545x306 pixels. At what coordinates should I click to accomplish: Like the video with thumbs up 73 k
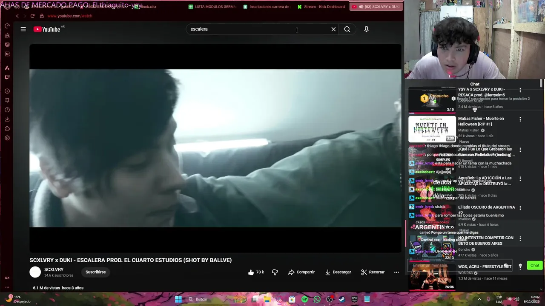point(256,272)
